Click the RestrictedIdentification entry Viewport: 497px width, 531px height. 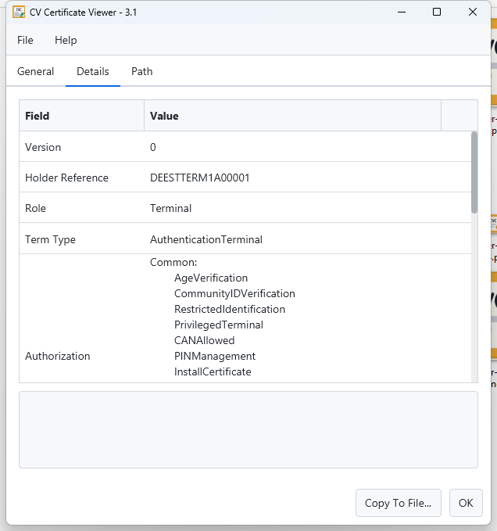230,309
